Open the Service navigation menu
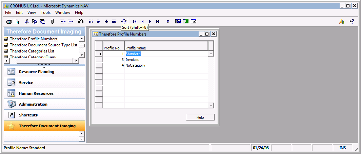361x154 pixels. pyautogui.click(x=44, y=83)
